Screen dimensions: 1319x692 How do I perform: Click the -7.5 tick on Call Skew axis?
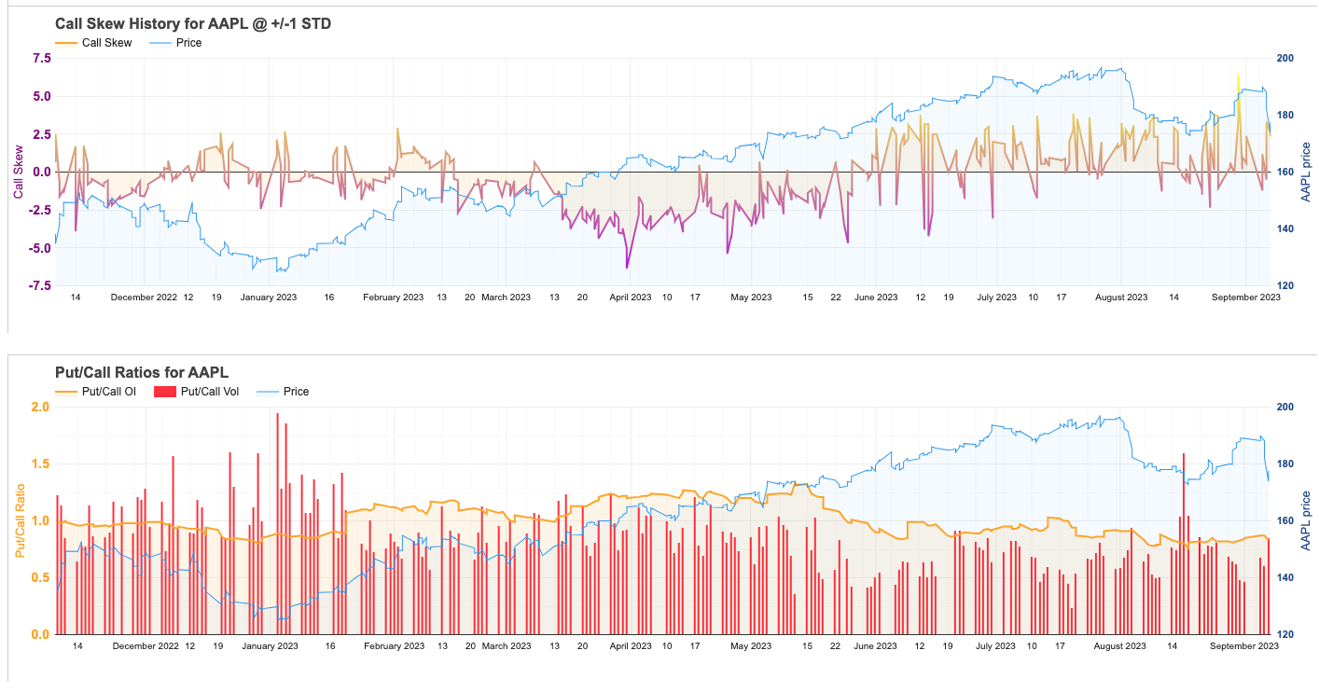(39, 286)
